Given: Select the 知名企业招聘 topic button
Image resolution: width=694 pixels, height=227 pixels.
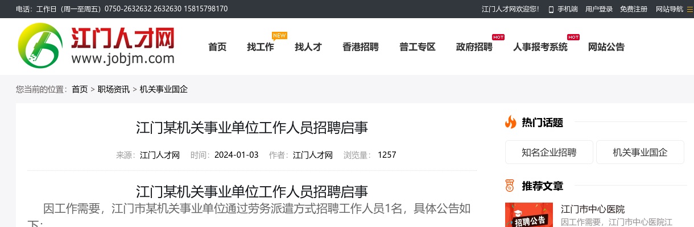Looking at the screenshot, I should [x=549, y=152].
